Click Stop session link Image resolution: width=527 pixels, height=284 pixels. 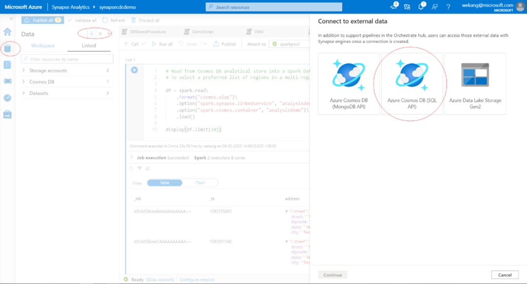point(160,280)
